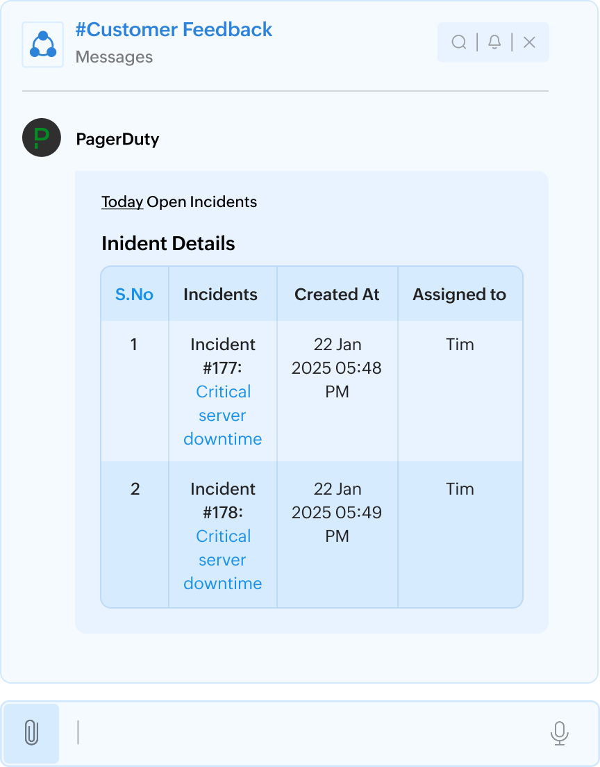The height and width of the screenshot is (767, 600).
Task: Click the Today underlined link
Action: (122, 202)
